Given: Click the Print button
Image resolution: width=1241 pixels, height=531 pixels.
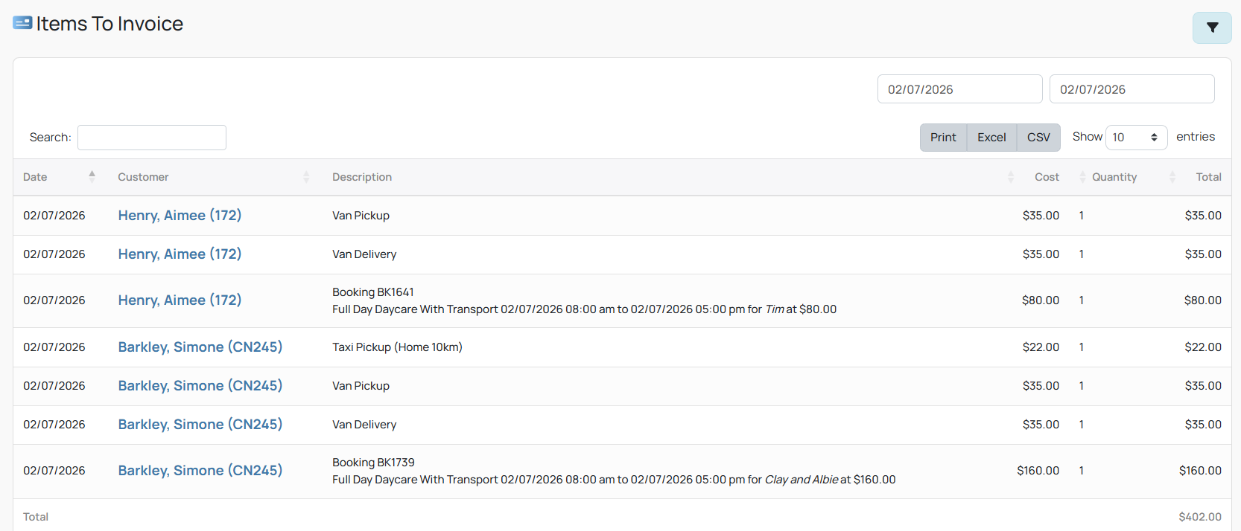Looking at the screenshot, I should point(943,137).
